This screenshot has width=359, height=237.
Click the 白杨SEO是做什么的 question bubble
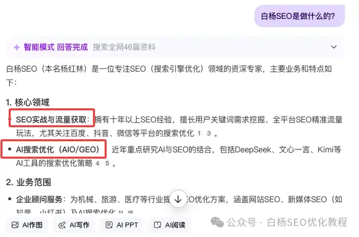click(x=300, y=16)
